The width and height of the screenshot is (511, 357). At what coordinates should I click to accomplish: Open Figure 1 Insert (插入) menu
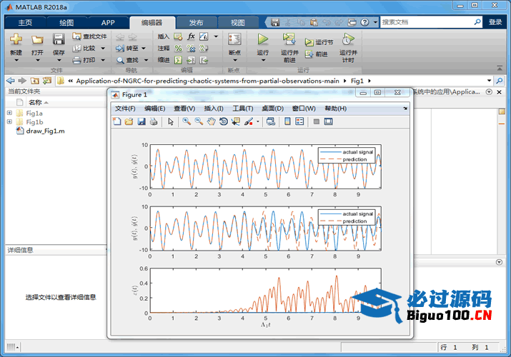coord(214,109)
